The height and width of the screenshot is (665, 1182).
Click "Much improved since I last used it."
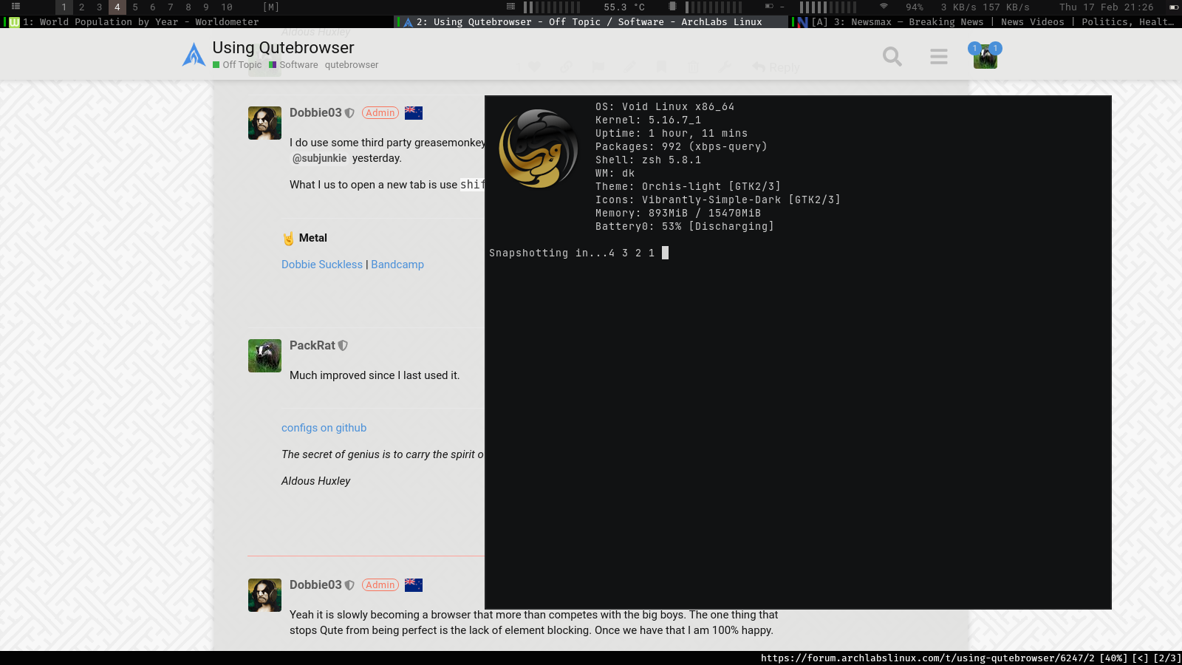coord(375,375)
